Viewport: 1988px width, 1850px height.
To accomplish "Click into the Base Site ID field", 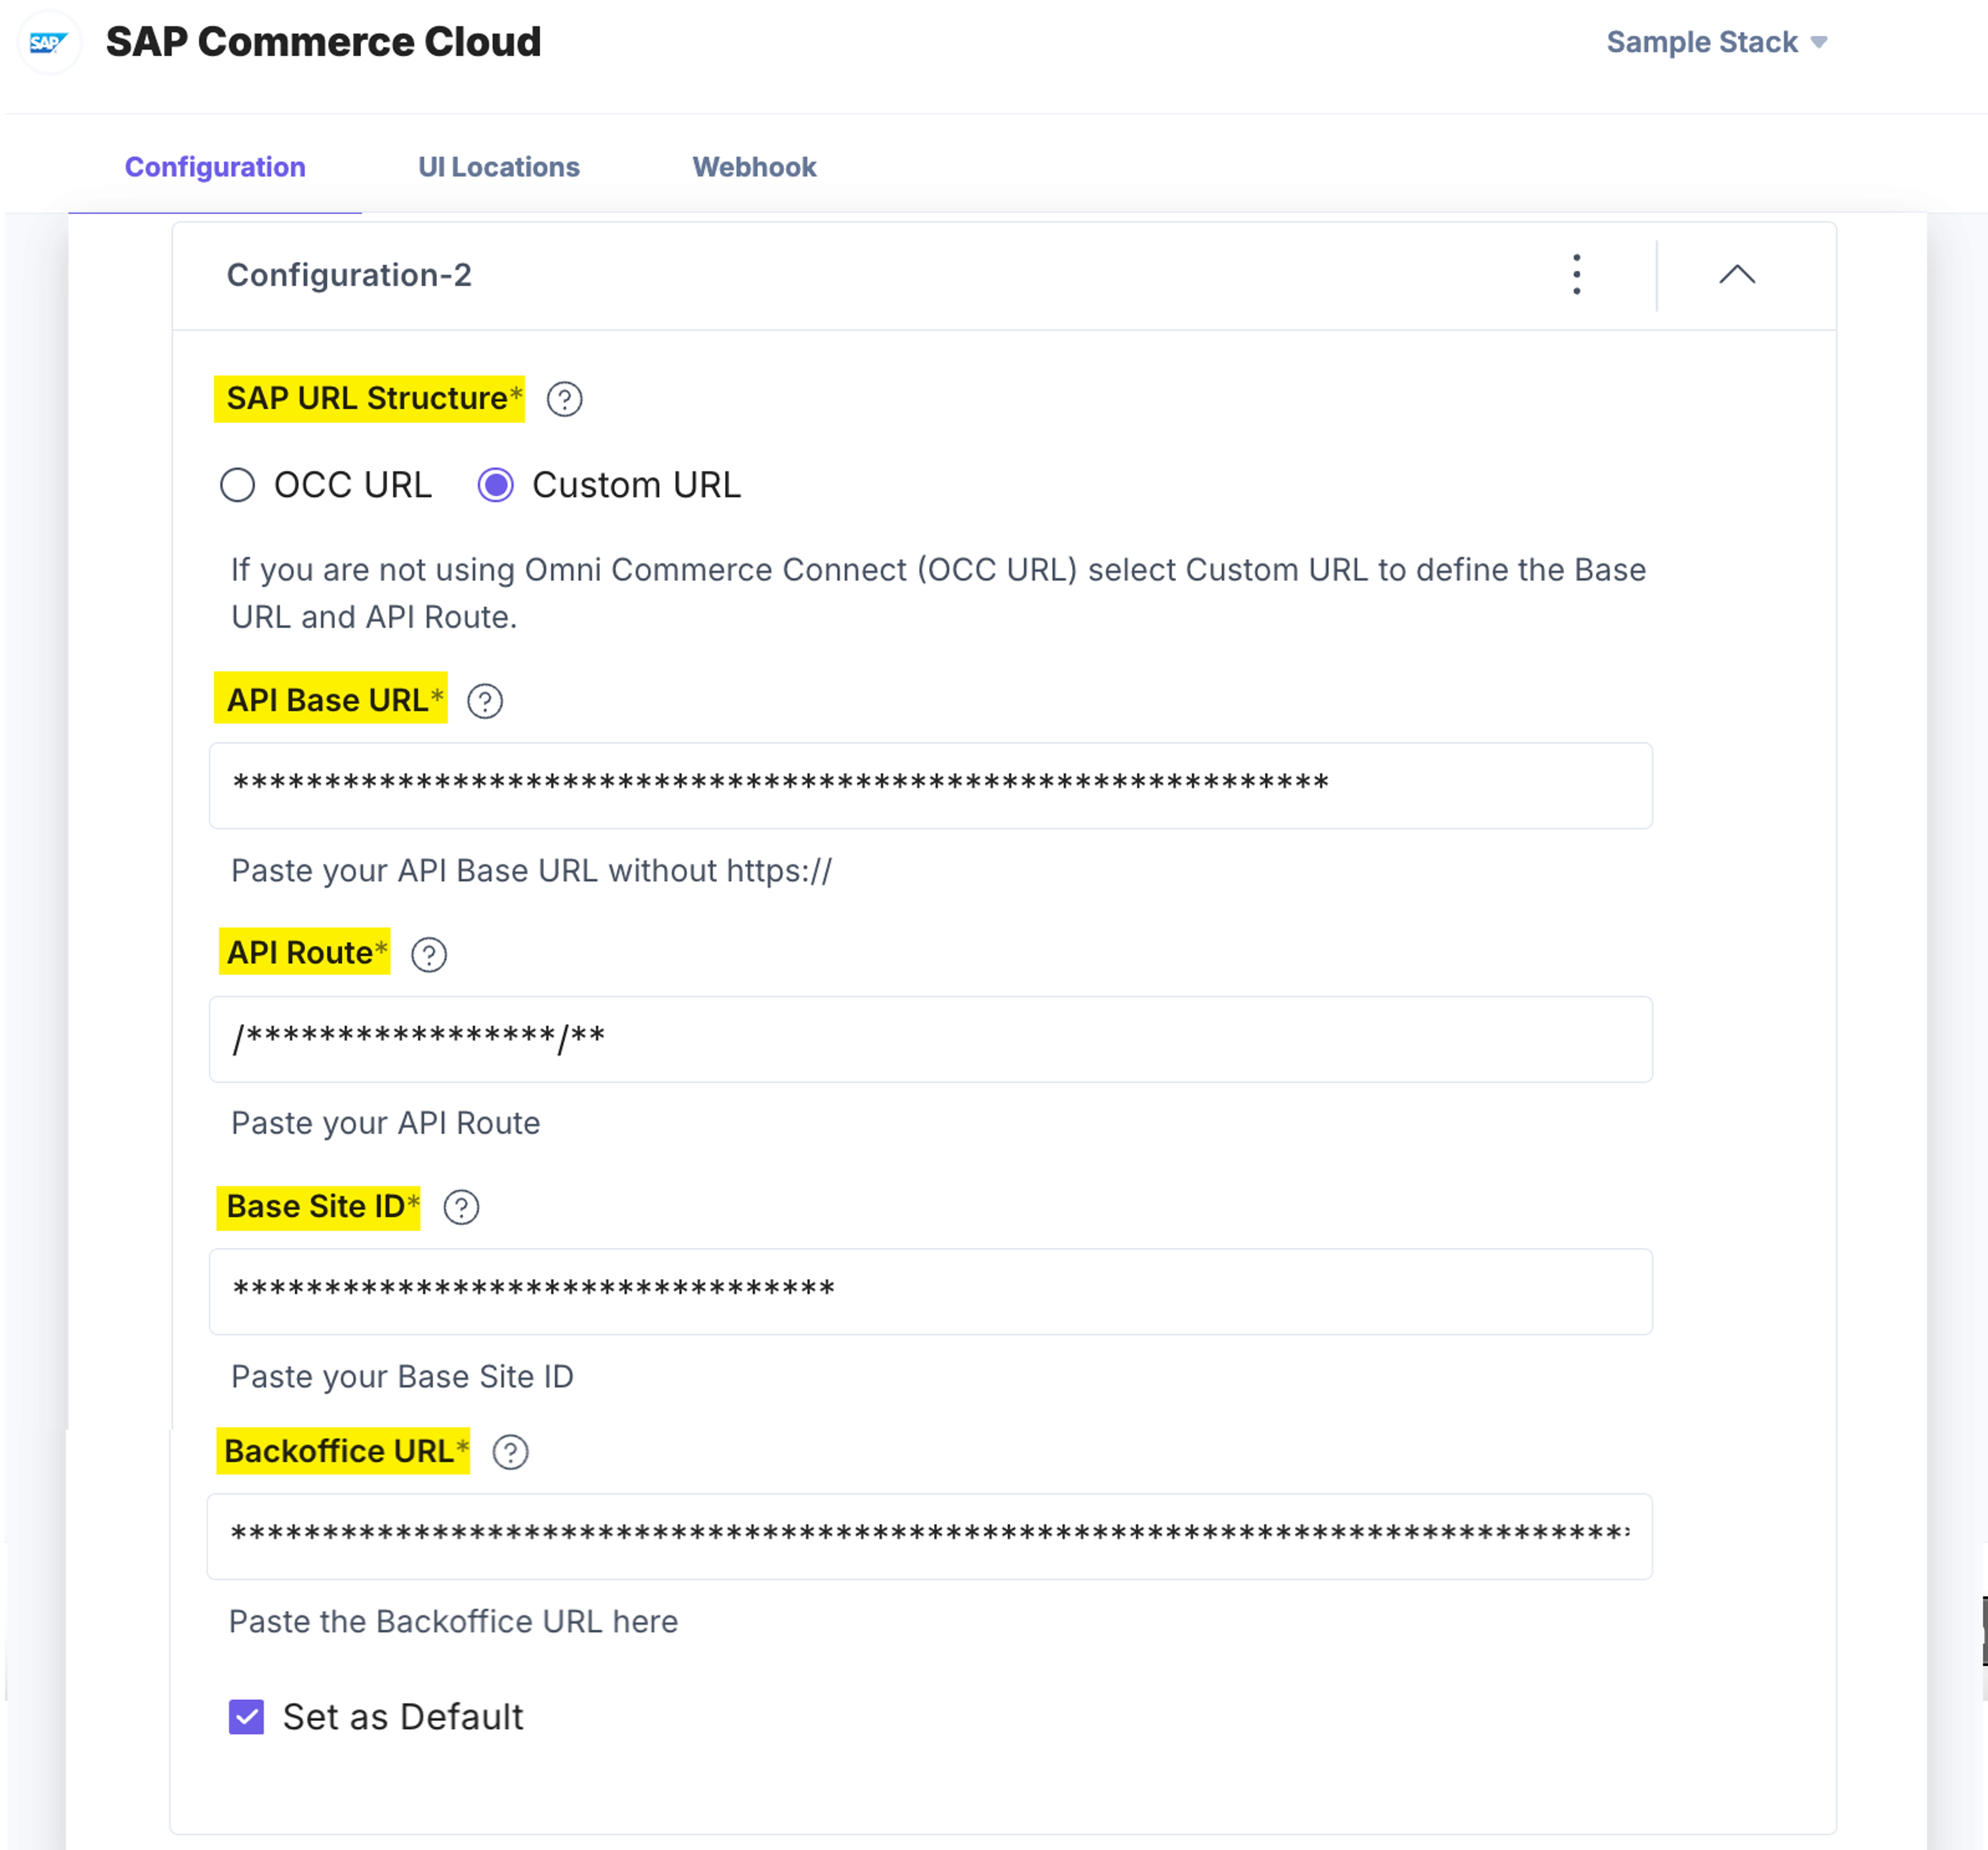I will click(930, 1291).
